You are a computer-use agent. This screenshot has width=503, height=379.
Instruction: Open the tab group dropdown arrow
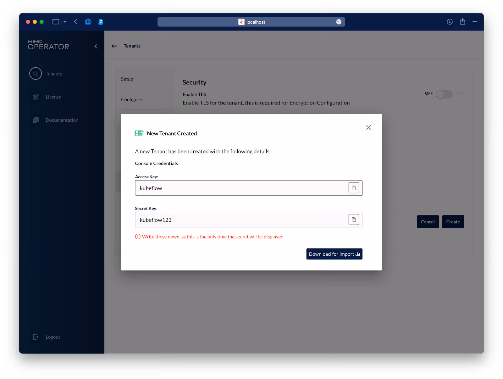pyautogui.click(x=65, y=22)
